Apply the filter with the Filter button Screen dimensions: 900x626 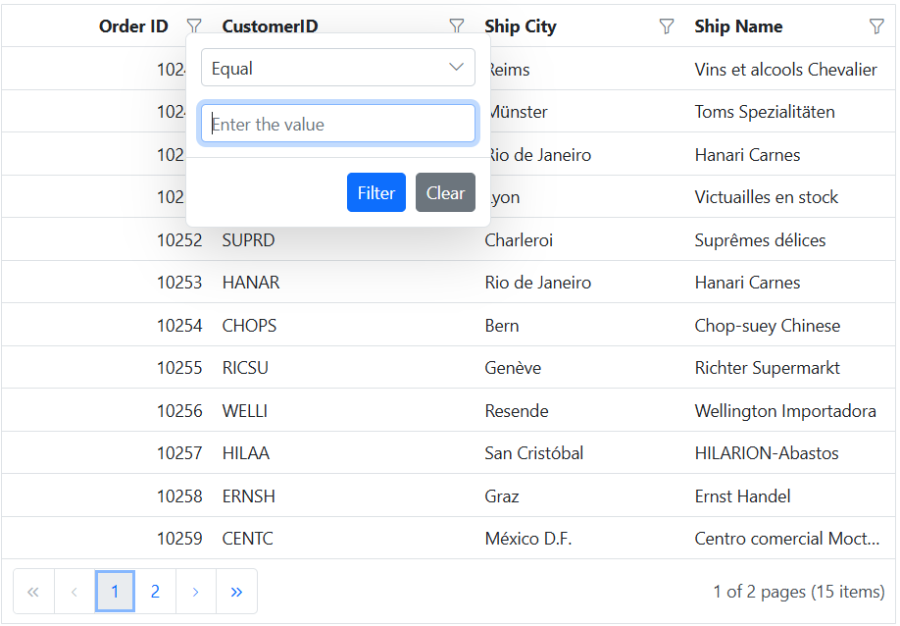click(376, 192)
